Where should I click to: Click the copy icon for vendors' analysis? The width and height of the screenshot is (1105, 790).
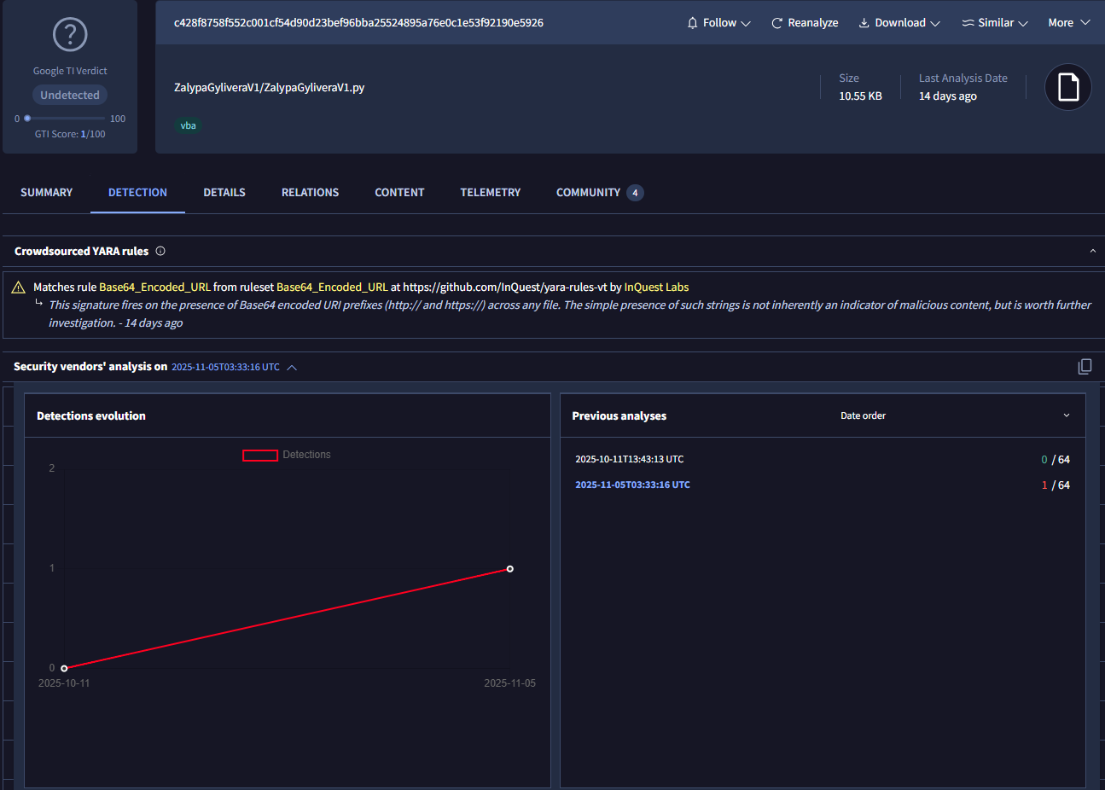pyautogui.click(x=1085, y=367)
